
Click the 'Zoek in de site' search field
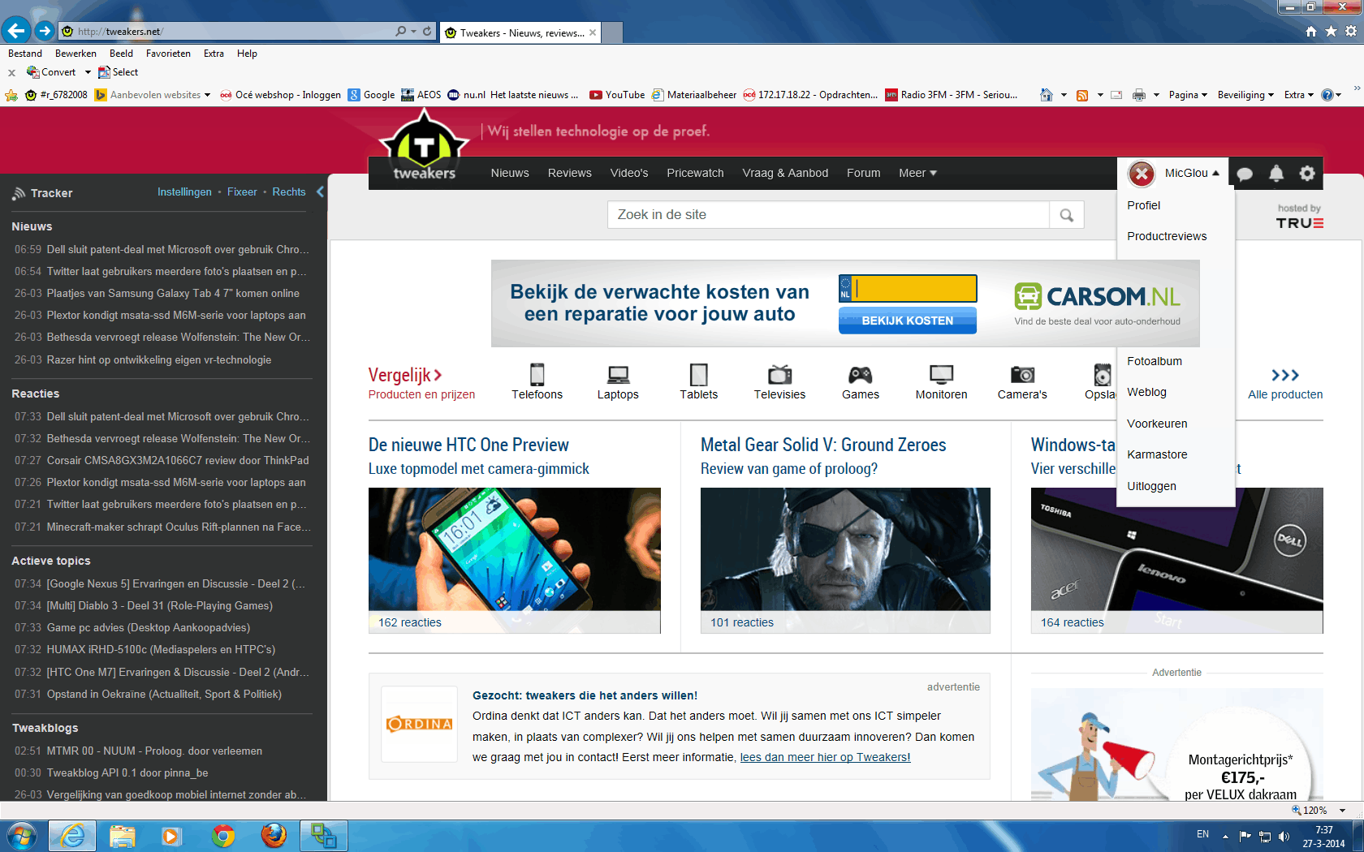point(828,215)
